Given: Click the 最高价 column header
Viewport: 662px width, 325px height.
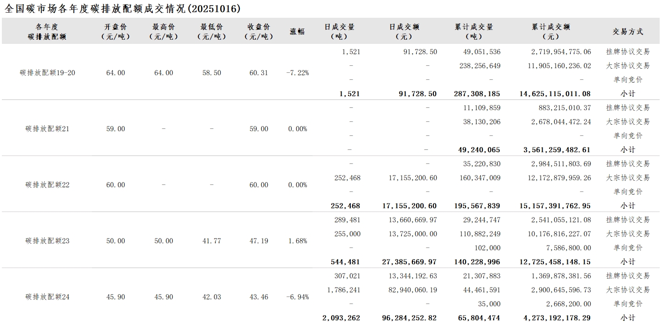Looking at the screenshot, I should pyautogui.click(x=163, y=32).
